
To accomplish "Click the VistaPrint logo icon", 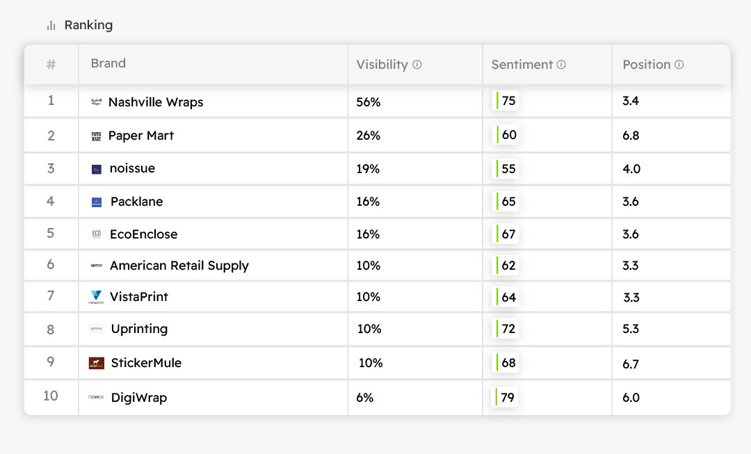I will click(x=96, y=297).
